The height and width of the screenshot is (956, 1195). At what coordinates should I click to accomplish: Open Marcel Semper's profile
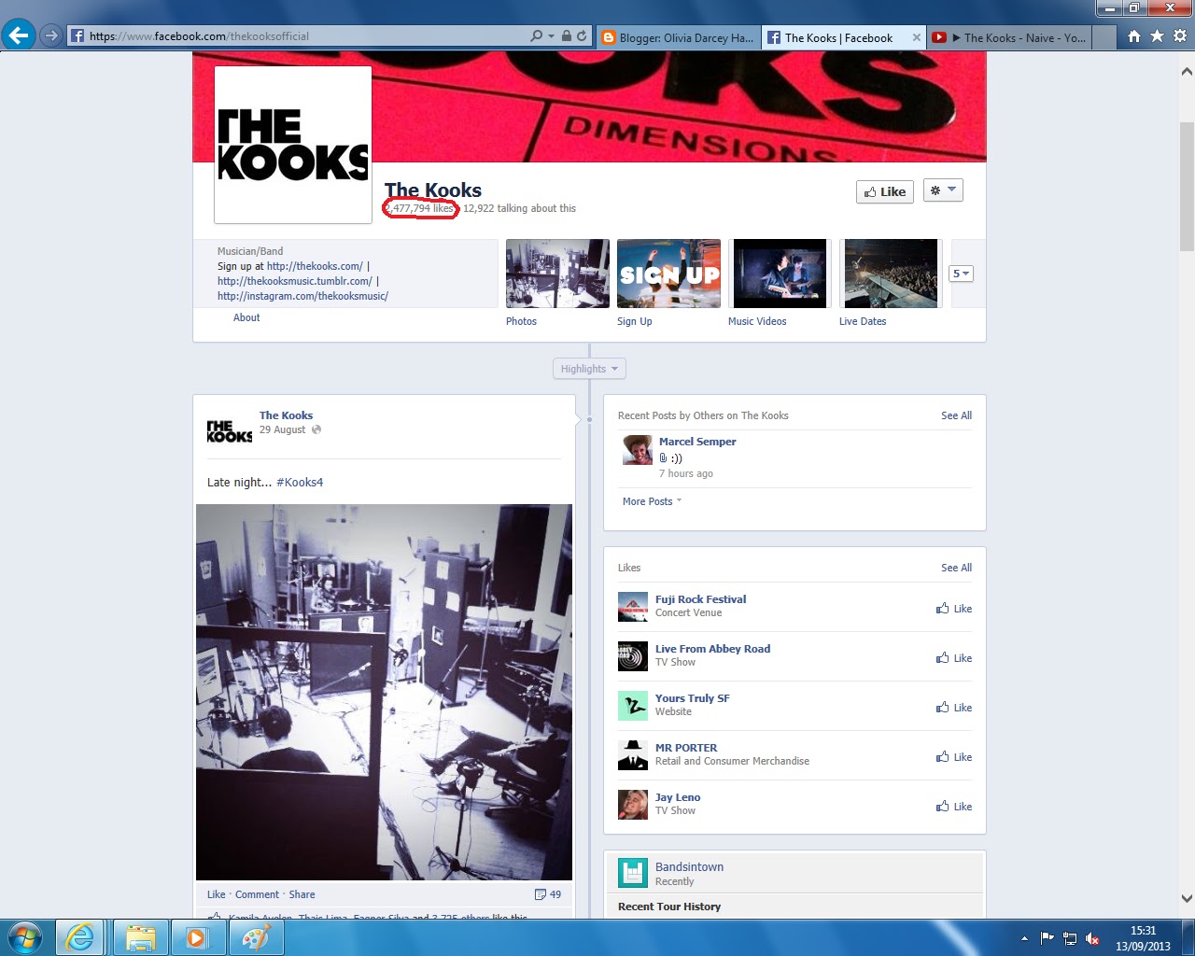click(697, 442)
